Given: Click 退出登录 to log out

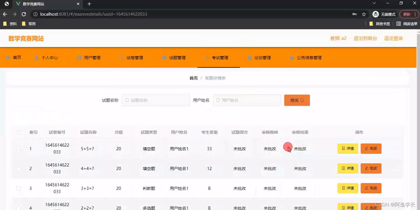Looking at the screenshot, I should (x=393, y=38).
